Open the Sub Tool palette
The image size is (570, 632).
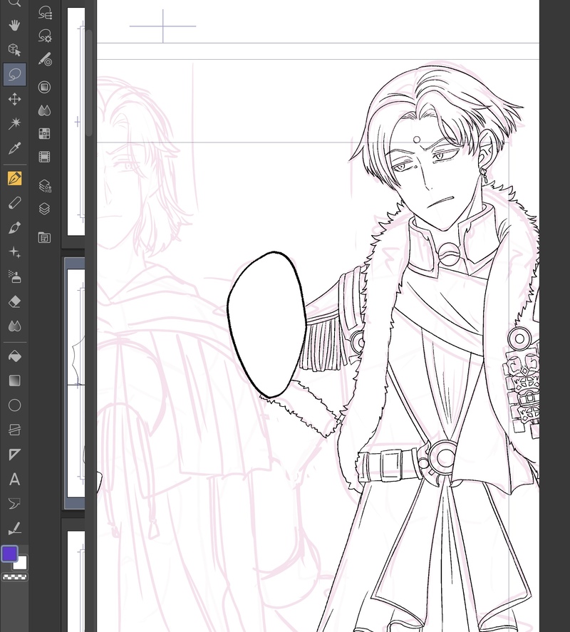pyautogui.click(x=45, y=13)
